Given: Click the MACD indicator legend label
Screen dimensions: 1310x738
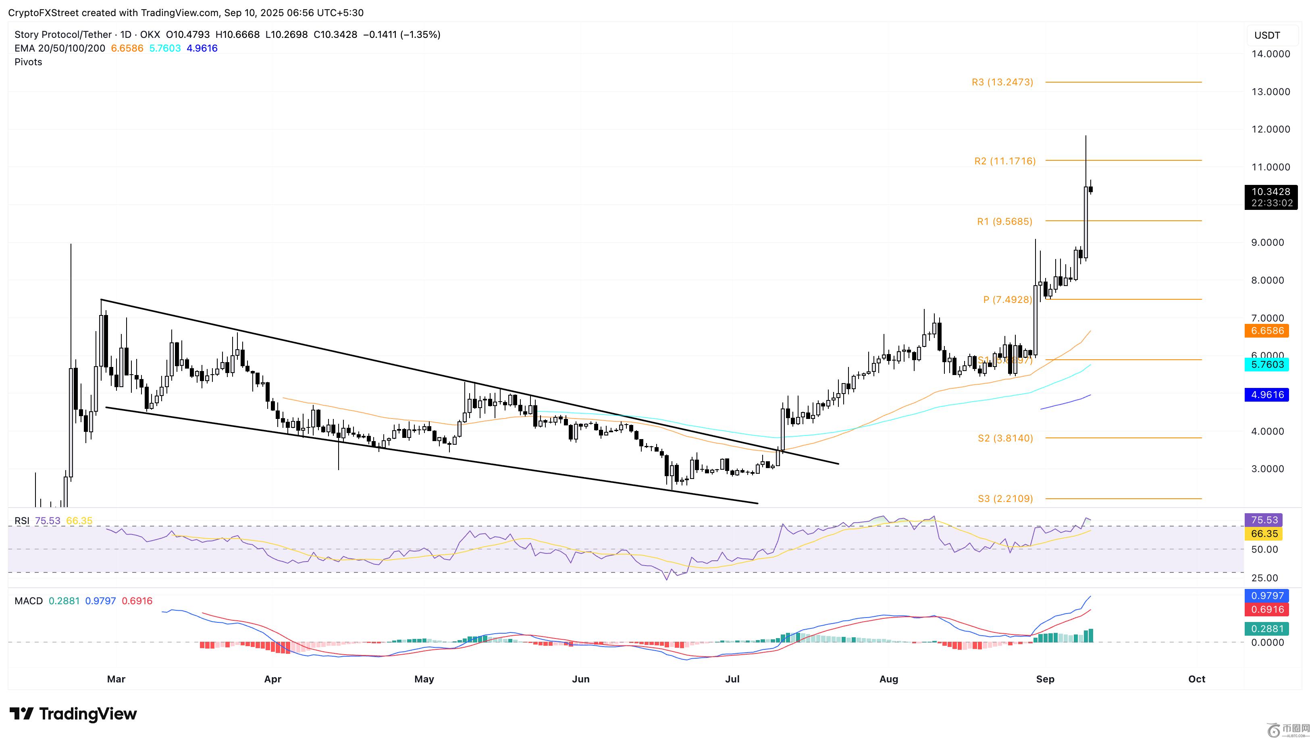Looking at the screenshot, I should (29, 601).
